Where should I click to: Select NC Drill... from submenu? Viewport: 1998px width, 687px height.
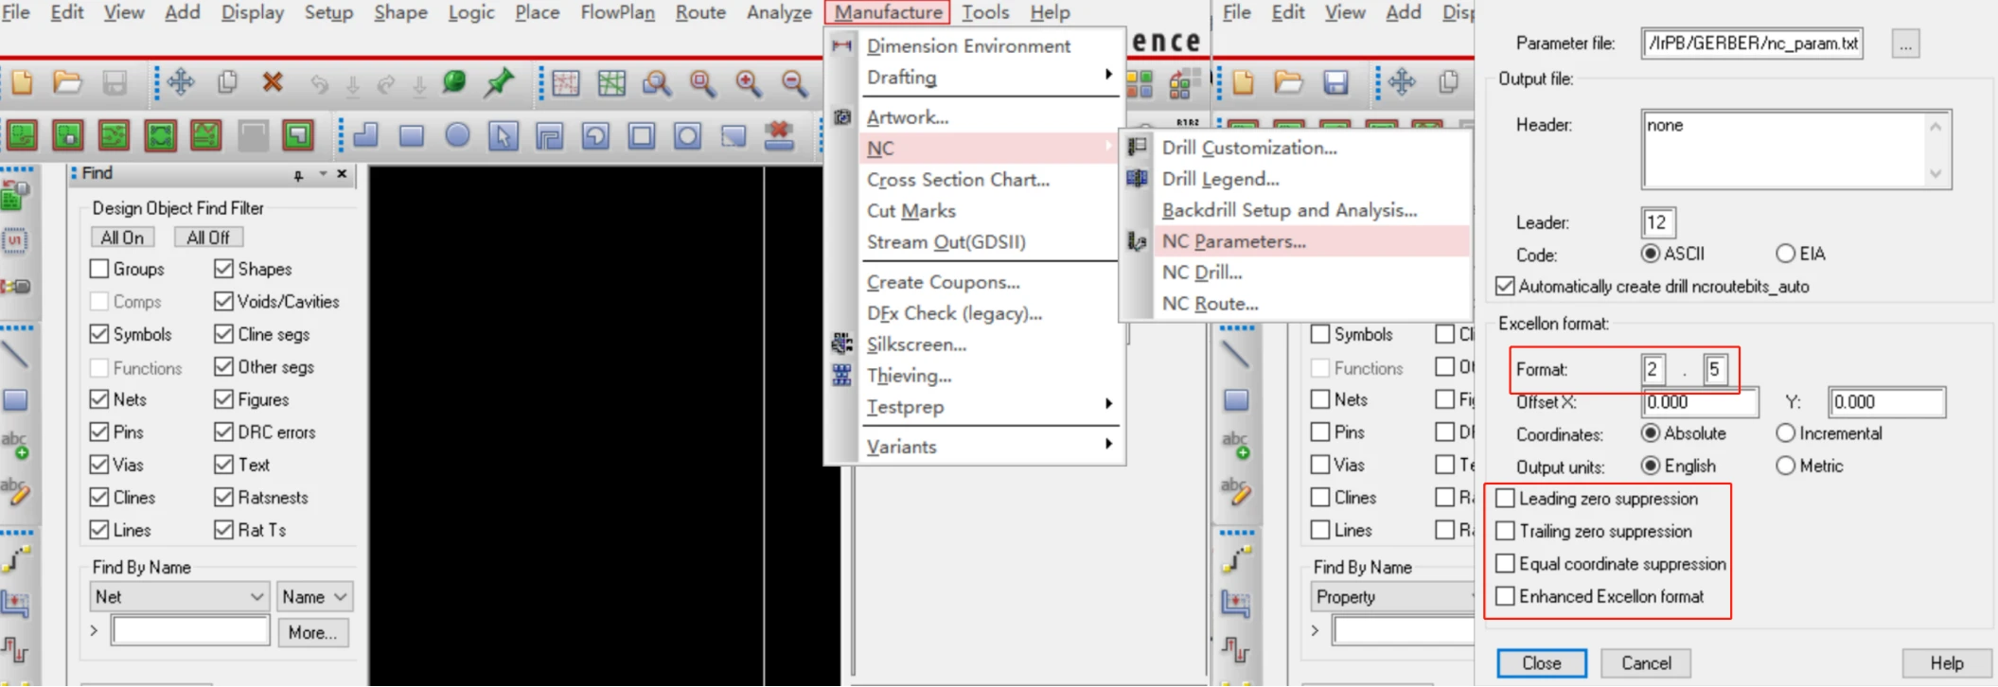click(x=1201, y=273)
